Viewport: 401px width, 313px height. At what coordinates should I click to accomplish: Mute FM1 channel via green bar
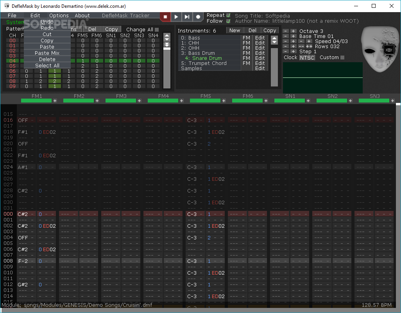click(x=36, y=101)
